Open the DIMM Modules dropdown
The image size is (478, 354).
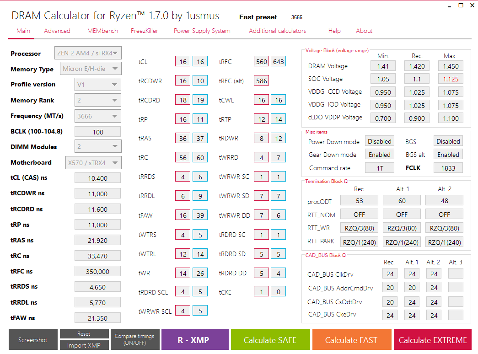98,146
